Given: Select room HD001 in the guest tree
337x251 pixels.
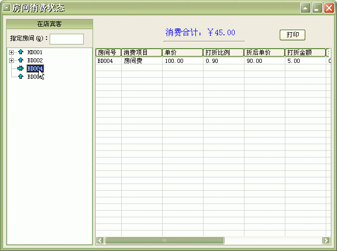Looking at the screenshot, I should click(35, 52).
